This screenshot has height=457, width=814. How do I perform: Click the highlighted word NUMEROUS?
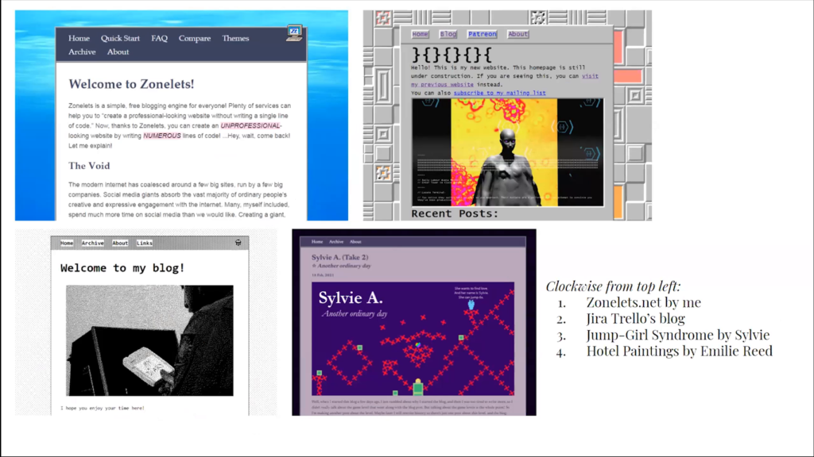162,136
